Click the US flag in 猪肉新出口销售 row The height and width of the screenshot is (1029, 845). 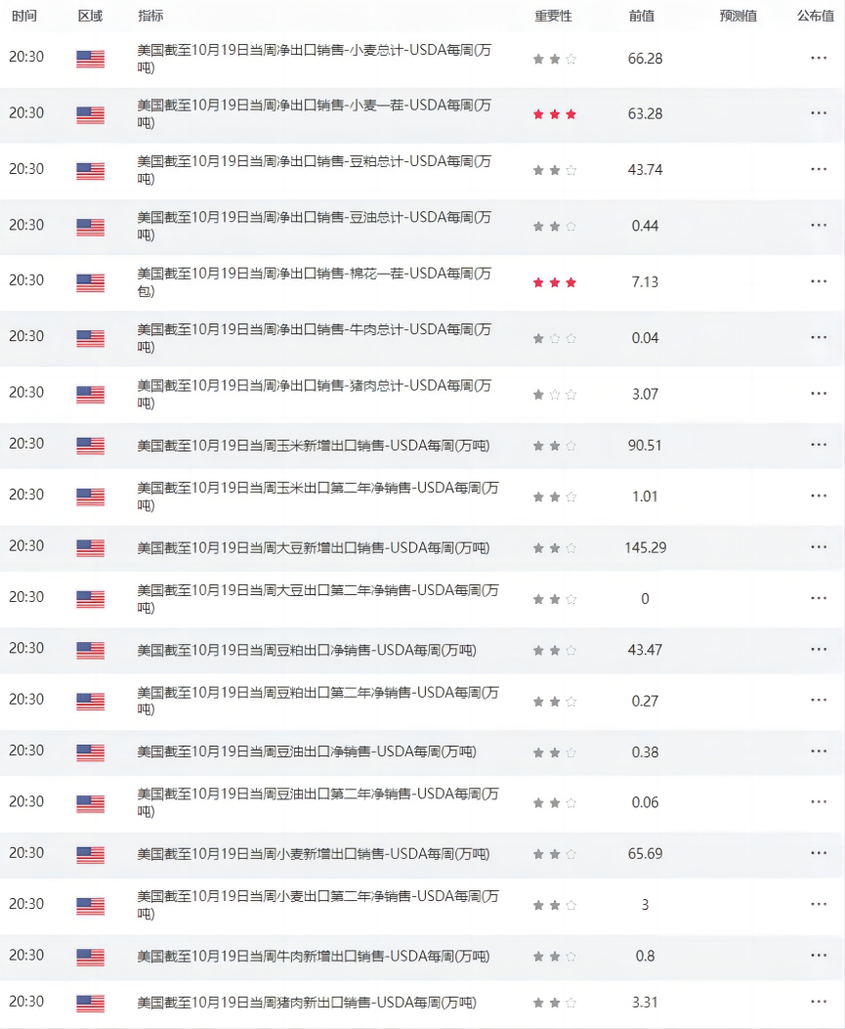pyautogui.click(x=91, y=1004)
